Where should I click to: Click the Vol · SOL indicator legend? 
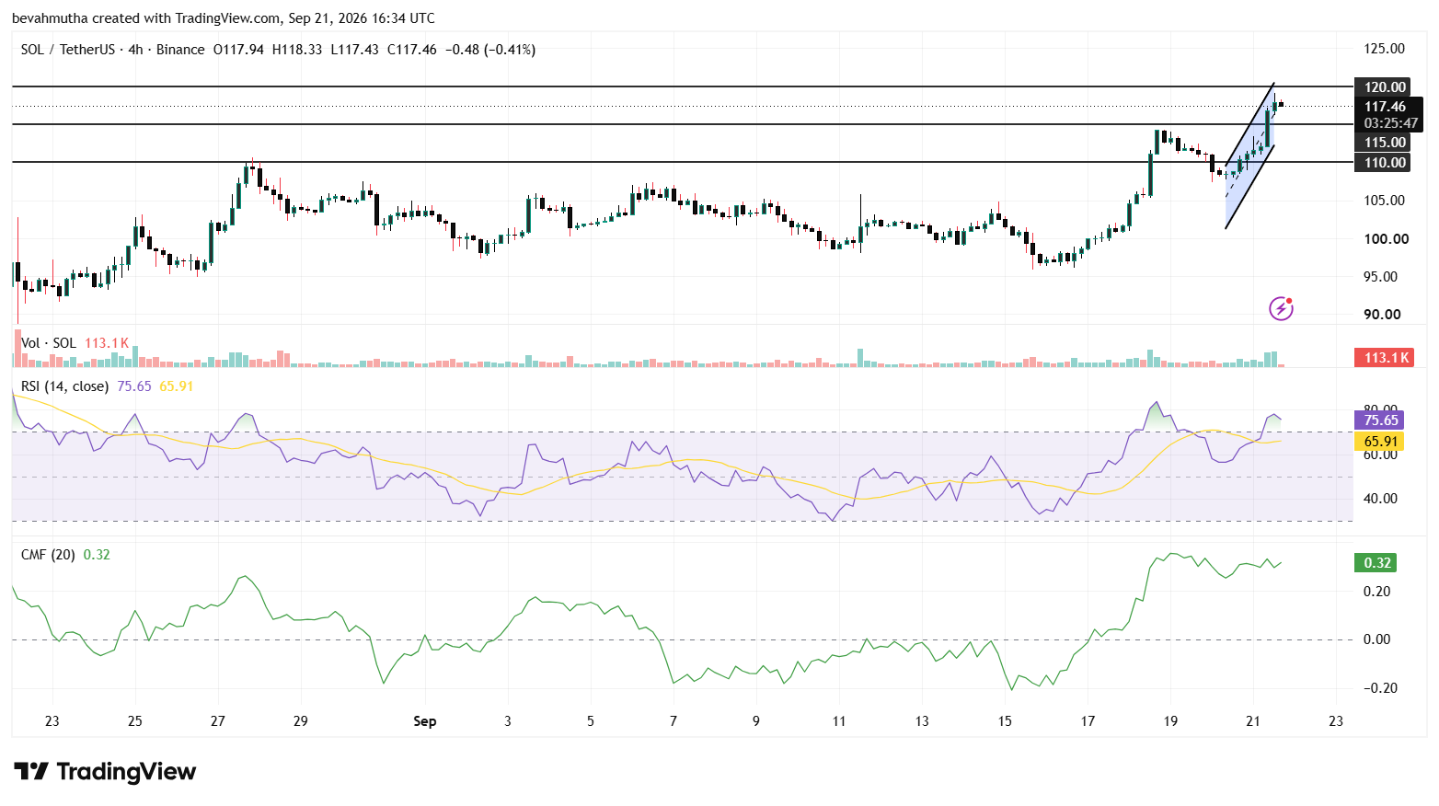pos(48,343)
